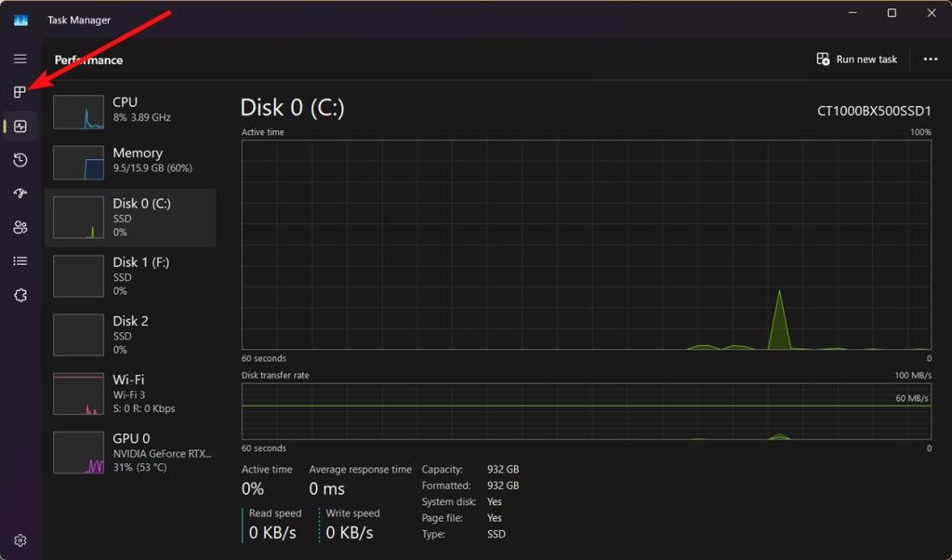Click the Disk 0 (C:) thumbnail graph
This screenshot has height=560, width=952.
pyautogui.click(x=78, y=219)
